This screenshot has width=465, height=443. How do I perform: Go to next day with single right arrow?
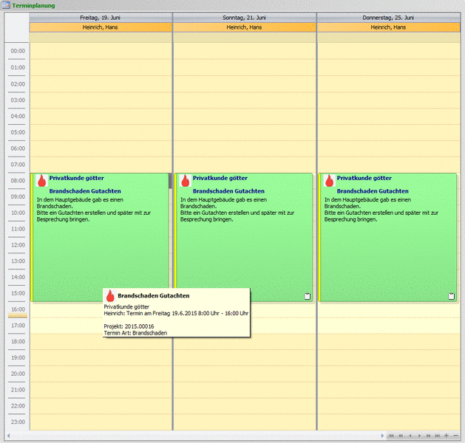pos(419,436)
